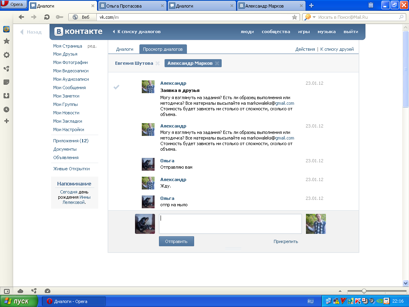Viewport: 409px width, 307px height.
Task: Click the zoom slider handle
Action: tap(364, 291)
